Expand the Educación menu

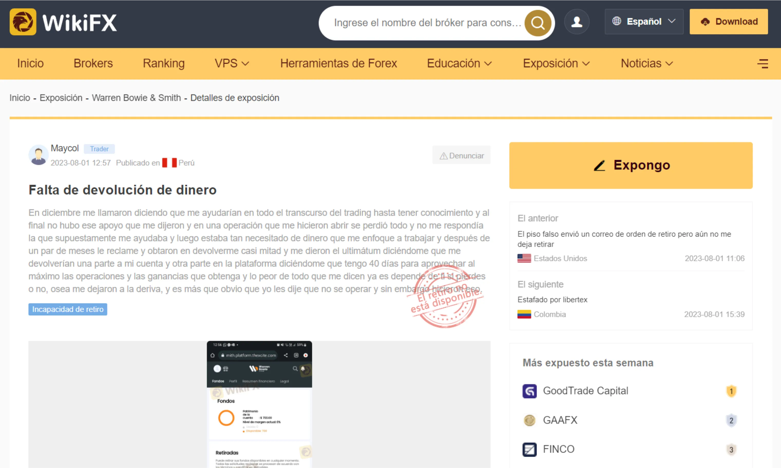pyautogui.click(x=460, y=63)
